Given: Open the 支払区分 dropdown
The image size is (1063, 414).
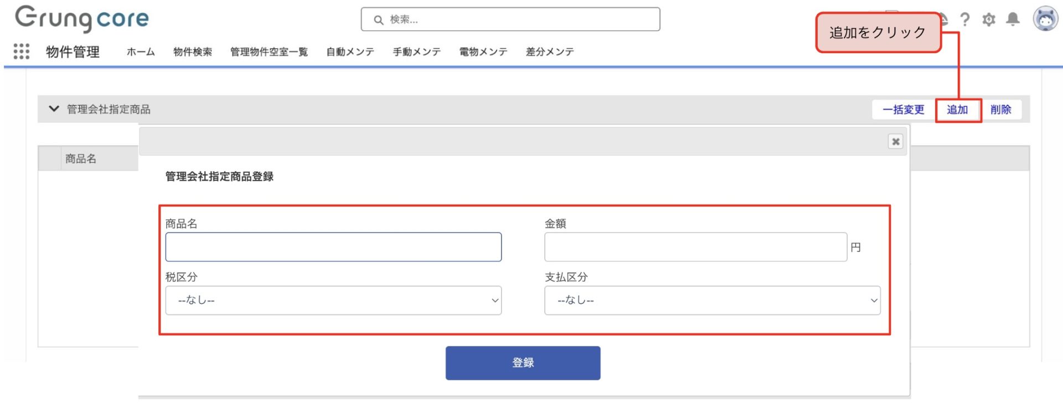Looking at the screenshot, I should [712, 301].
